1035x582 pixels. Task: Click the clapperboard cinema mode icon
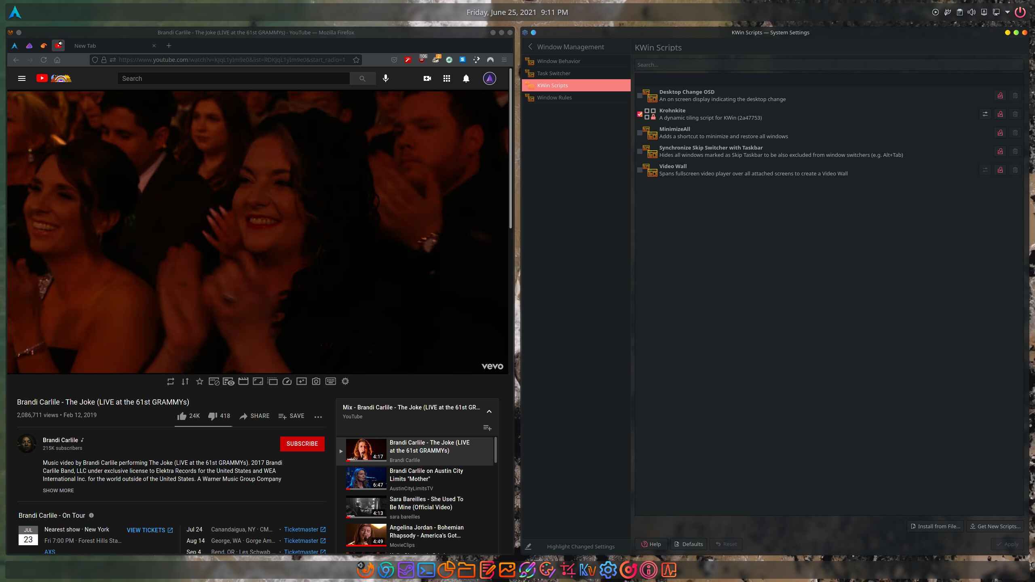243,381
